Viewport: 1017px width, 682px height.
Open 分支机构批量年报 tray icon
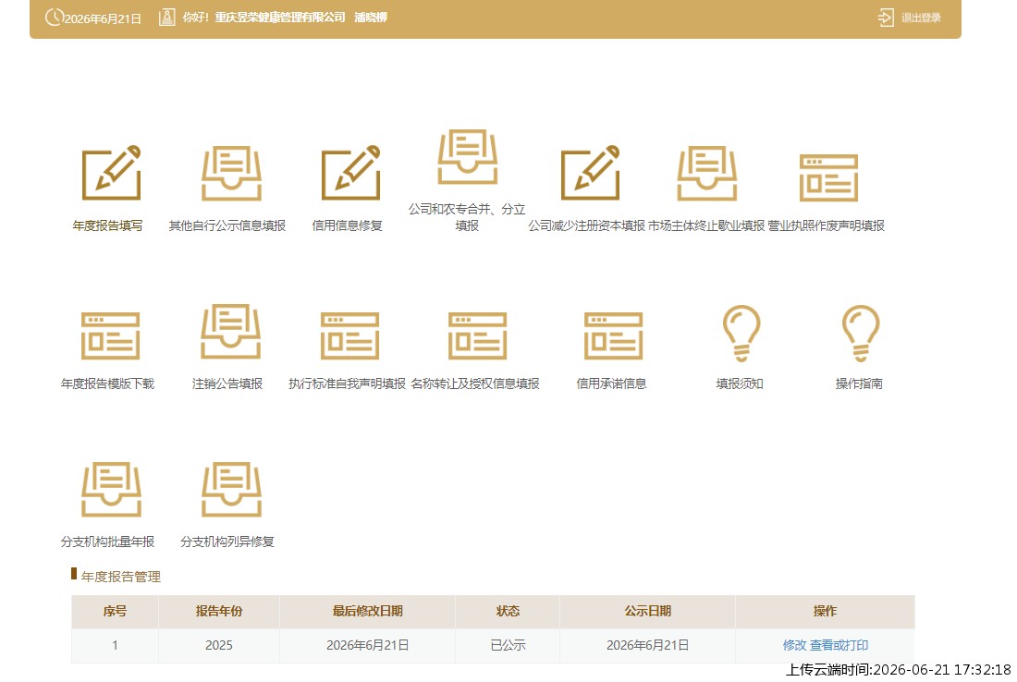point(111,489)
